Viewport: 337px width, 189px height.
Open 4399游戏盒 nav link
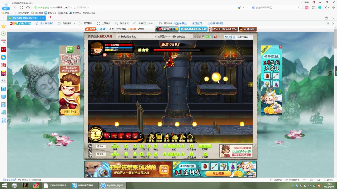click(x=121, y=29)
